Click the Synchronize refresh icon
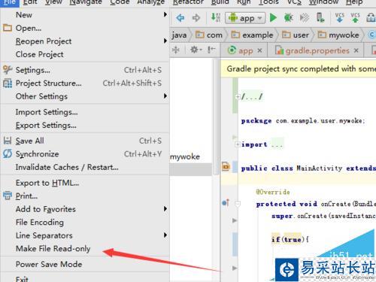The height and width of the screenshot is (282, 376). pos(8,153)
